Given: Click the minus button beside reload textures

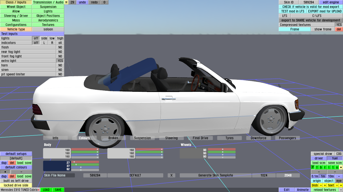Looking at the screenshot, I should coord(341,190).
